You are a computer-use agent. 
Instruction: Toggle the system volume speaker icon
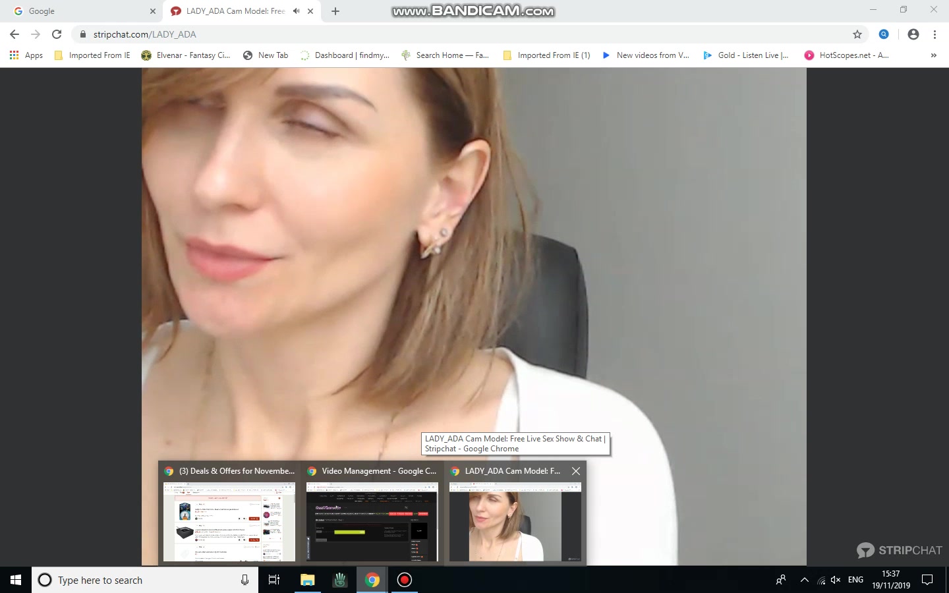point(835,580)
